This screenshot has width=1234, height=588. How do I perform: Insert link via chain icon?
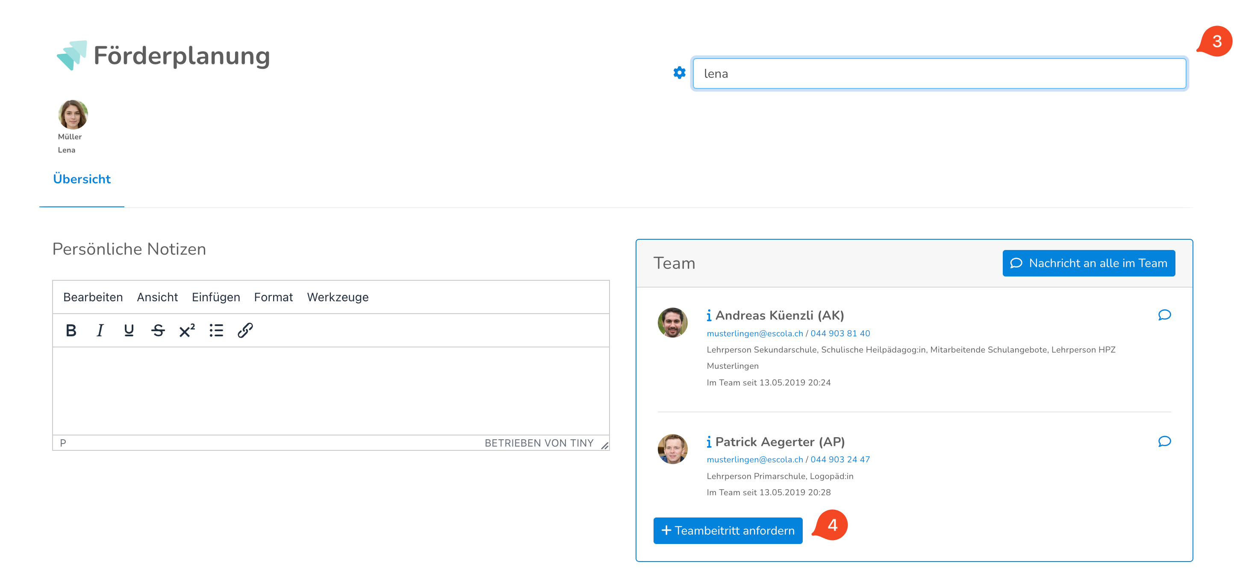click(245, 330)
